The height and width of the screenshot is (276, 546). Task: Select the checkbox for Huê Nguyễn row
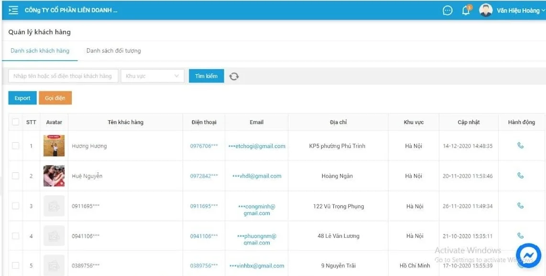click(x=16, y=176)
